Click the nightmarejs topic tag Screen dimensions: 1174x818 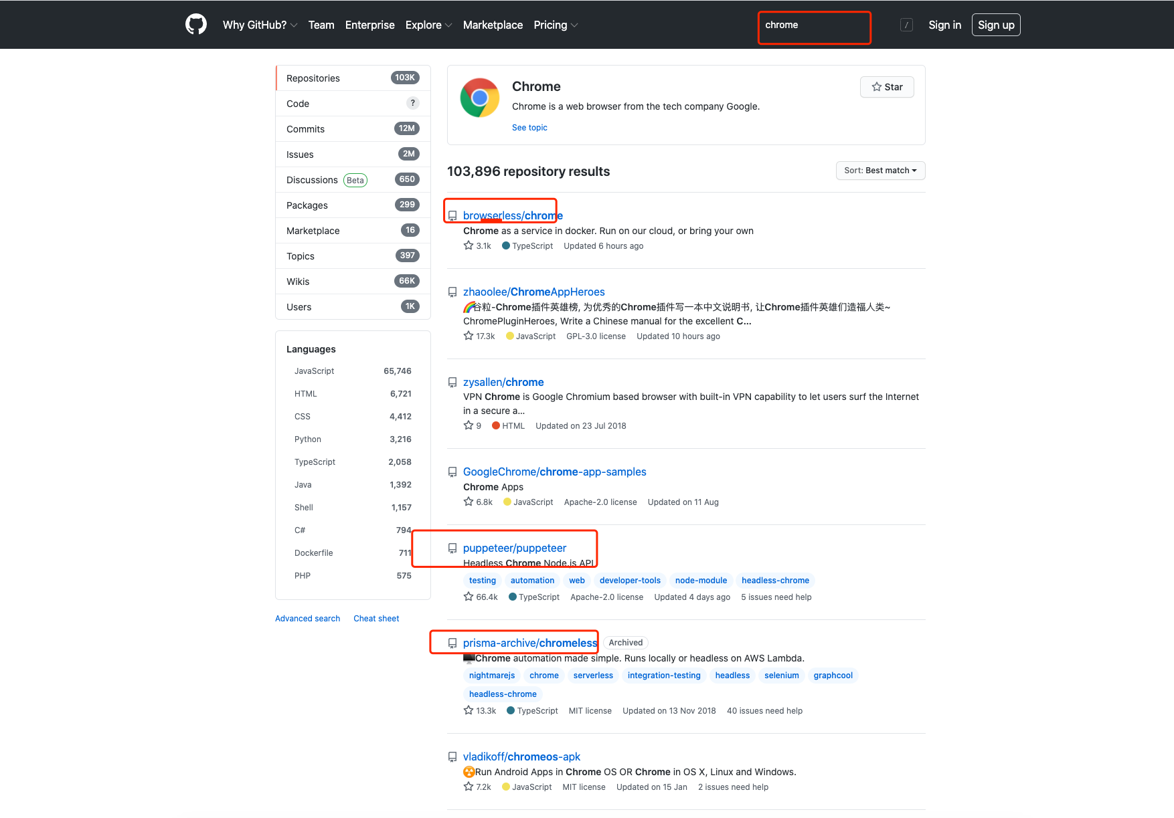tap(492, 676)
